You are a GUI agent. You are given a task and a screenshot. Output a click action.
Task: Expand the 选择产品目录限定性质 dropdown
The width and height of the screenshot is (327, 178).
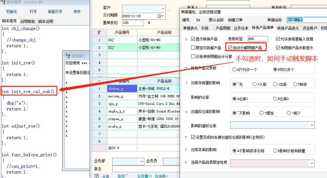[x=312, y=163]
